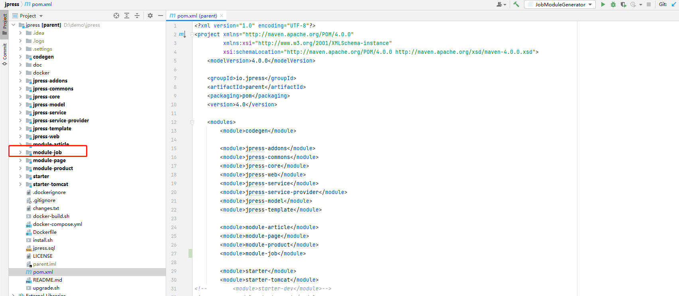
Task: Select the pom.xml file in tree
Action: pyautogui.click(x=43, y=272)
